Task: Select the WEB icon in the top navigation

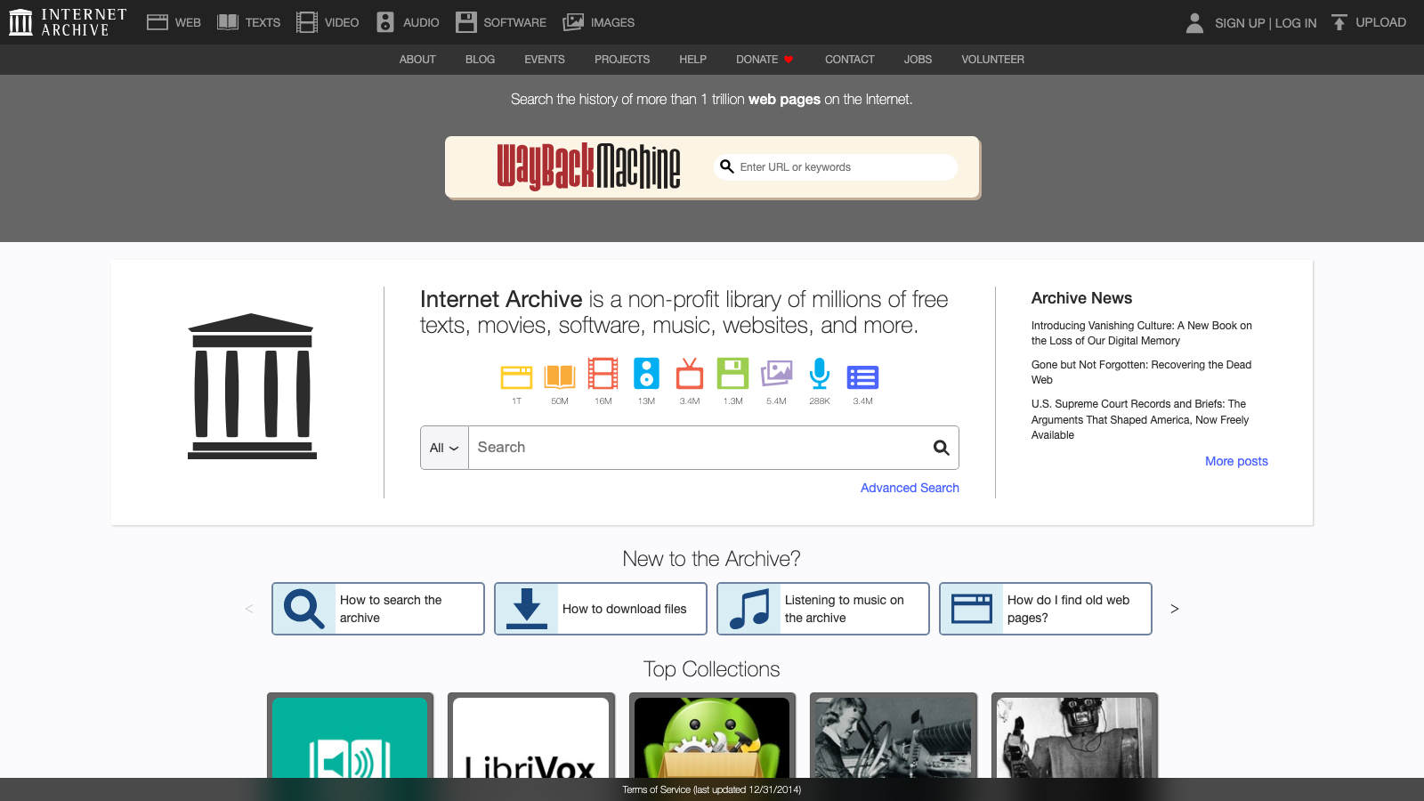Action: pyautogui.click(x=158, y=21)
